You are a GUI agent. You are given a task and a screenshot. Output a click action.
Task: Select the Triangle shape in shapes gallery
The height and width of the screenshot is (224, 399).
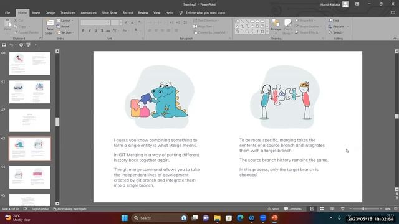click(x=237, y=26)
